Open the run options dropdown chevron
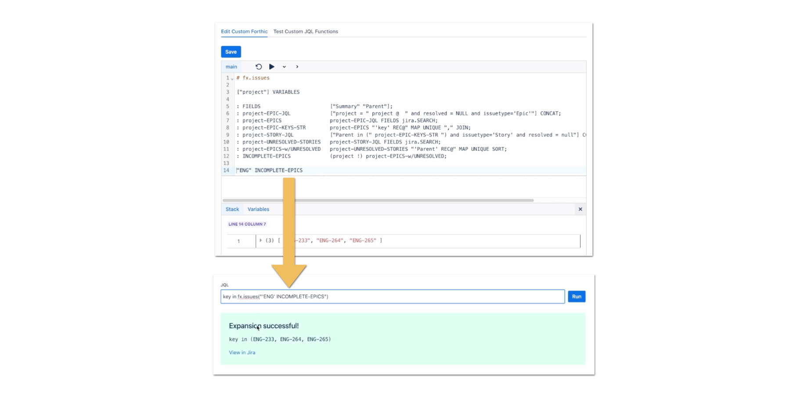808x395 pixels. click(x=284, y=67)
